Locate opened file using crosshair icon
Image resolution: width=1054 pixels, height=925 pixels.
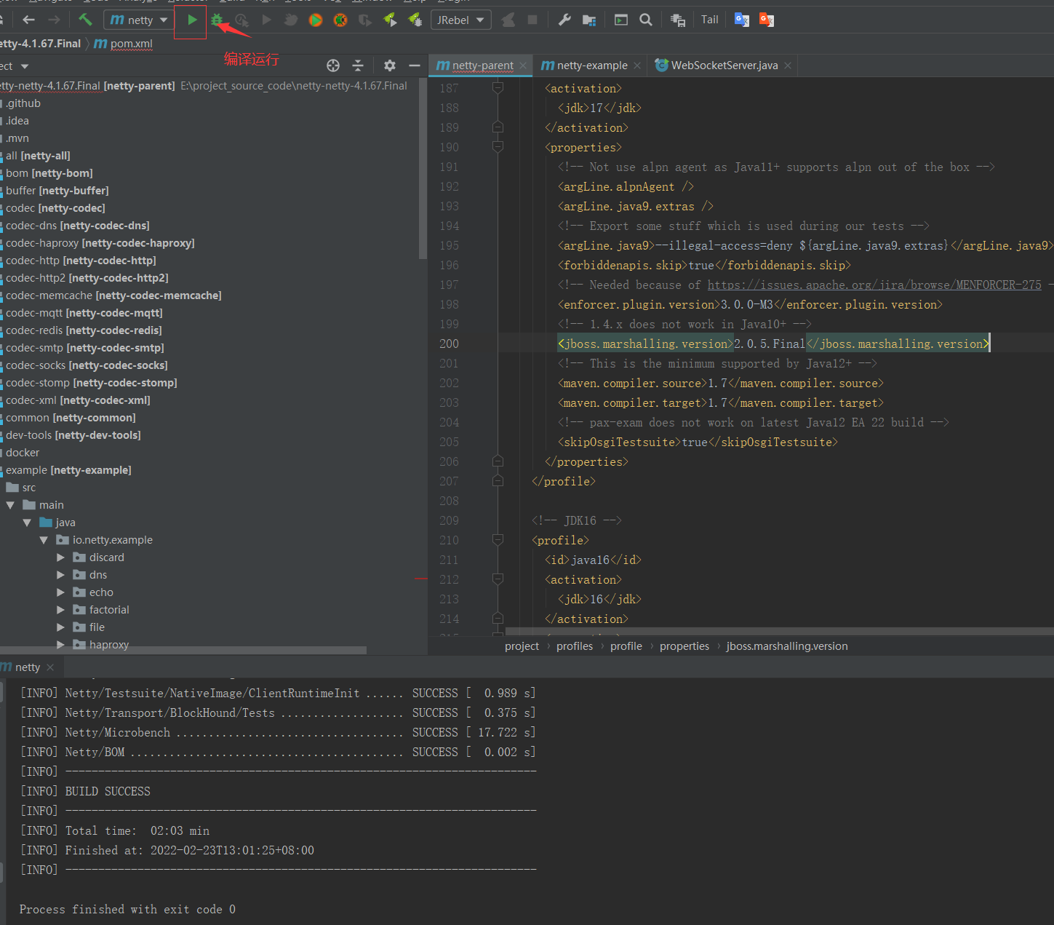coord(333,65)
